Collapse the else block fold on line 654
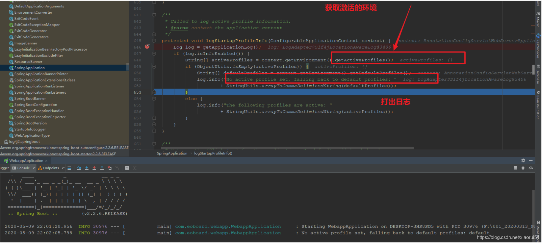The image size is (542, 243). click(x=154, y=99)
